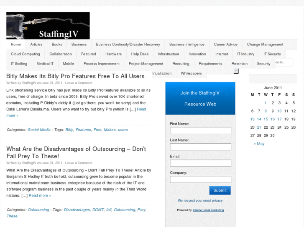Click the small search button icon
Image resolution: width=304 pixels, height=227 pixels.
click(236, 71)
